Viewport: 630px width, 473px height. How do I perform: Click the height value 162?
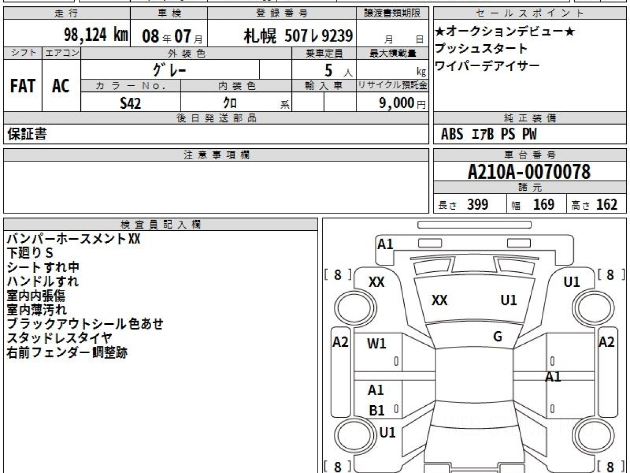(x=606, y=204)
